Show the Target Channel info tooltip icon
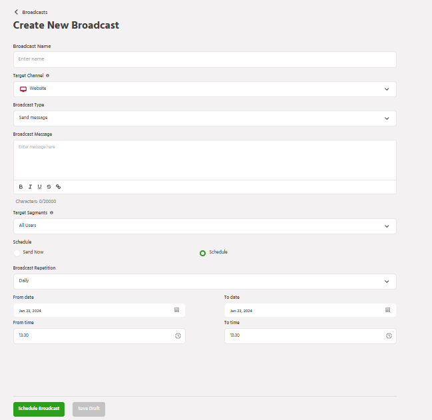Screen dimensions: 432x420 48,76
